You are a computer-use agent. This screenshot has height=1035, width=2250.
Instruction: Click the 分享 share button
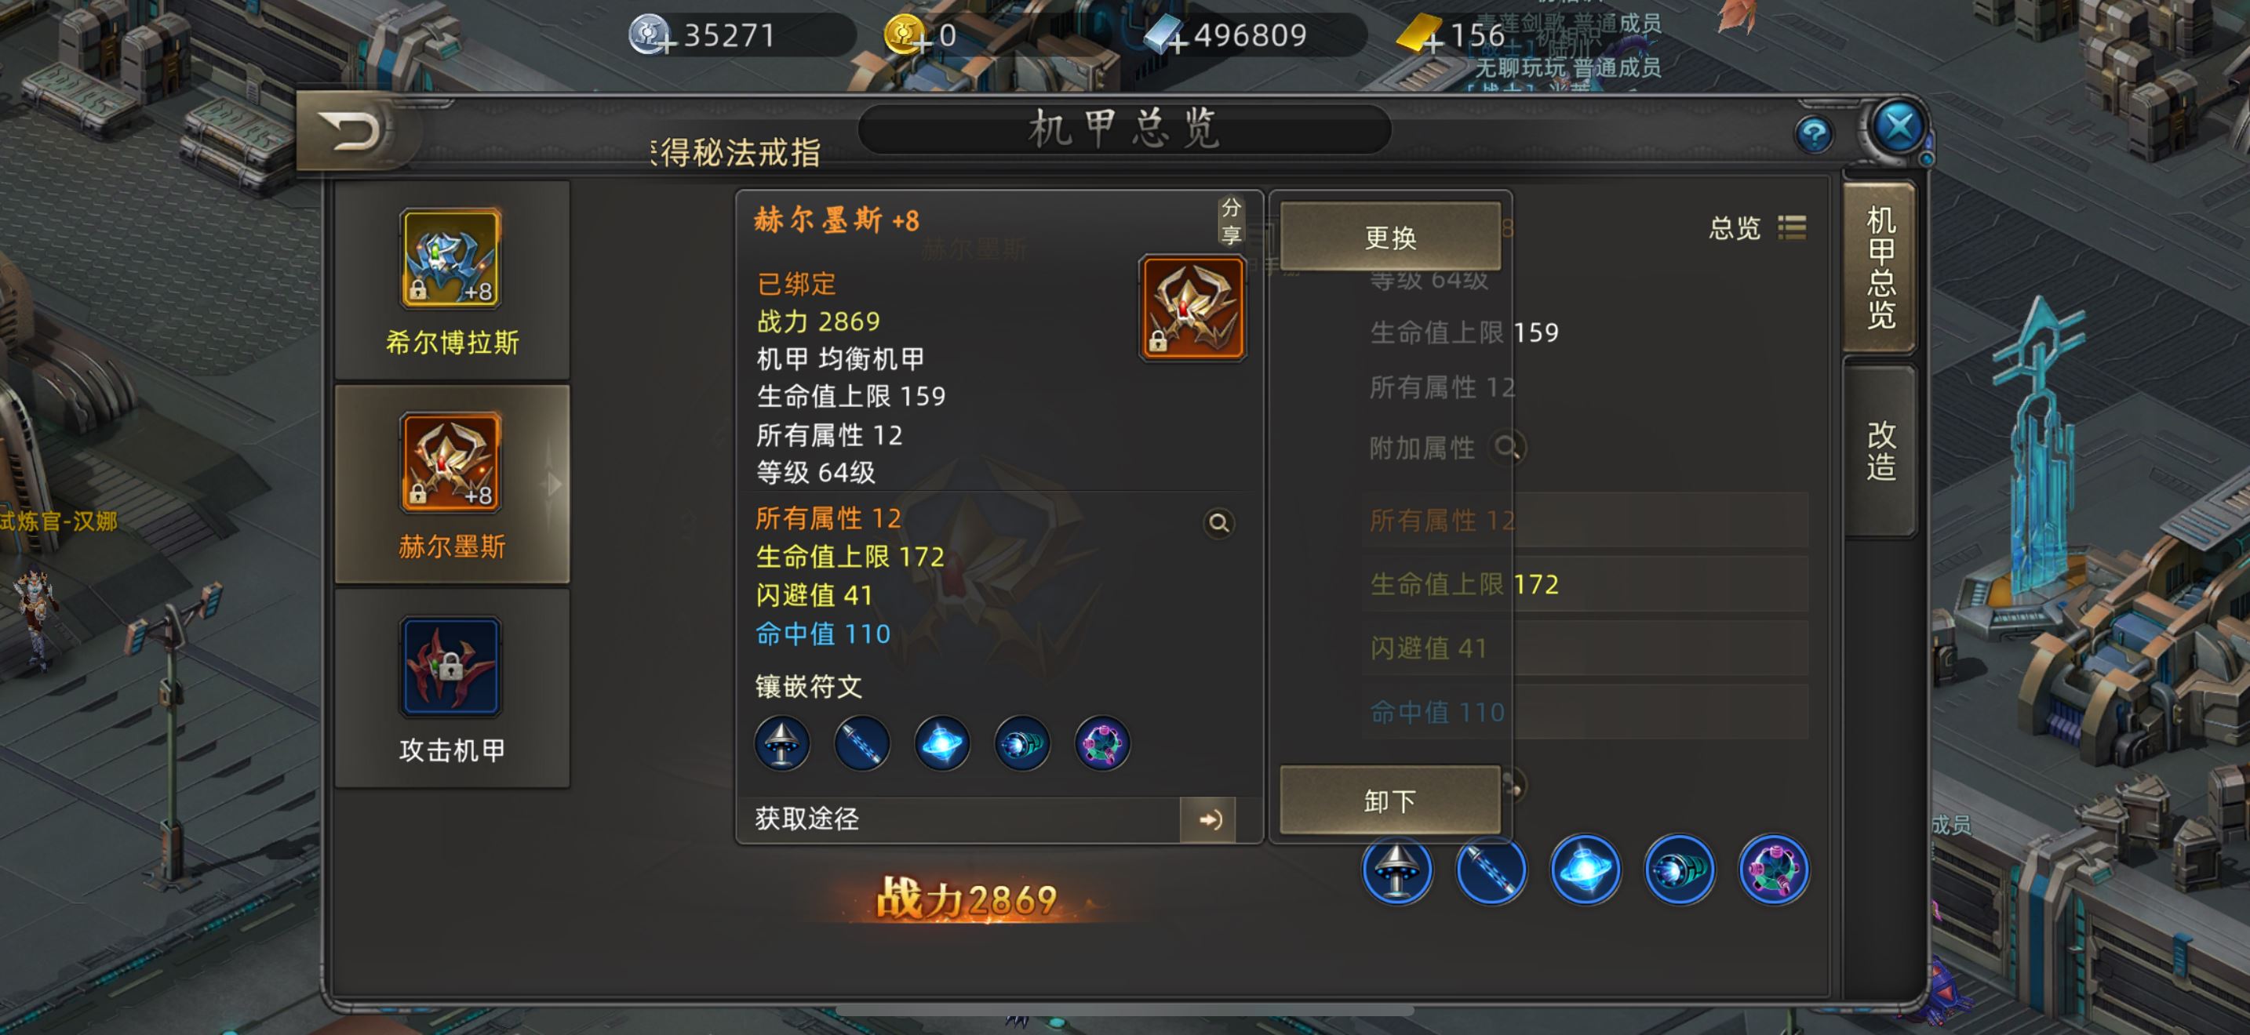click(1231, 221)
